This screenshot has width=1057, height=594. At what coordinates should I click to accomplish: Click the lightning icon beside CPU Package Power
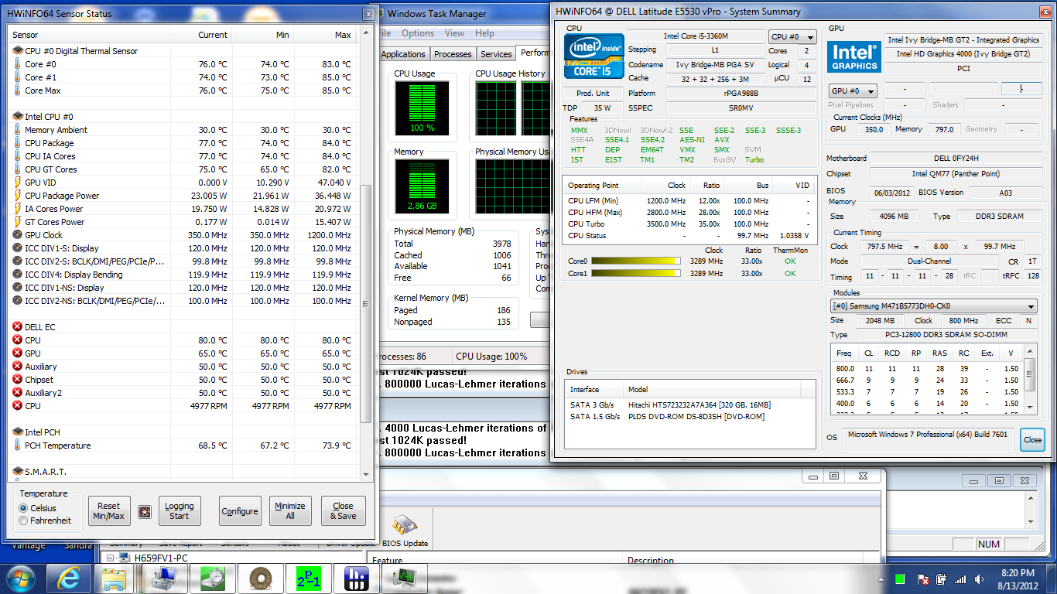tap(18, 196)
